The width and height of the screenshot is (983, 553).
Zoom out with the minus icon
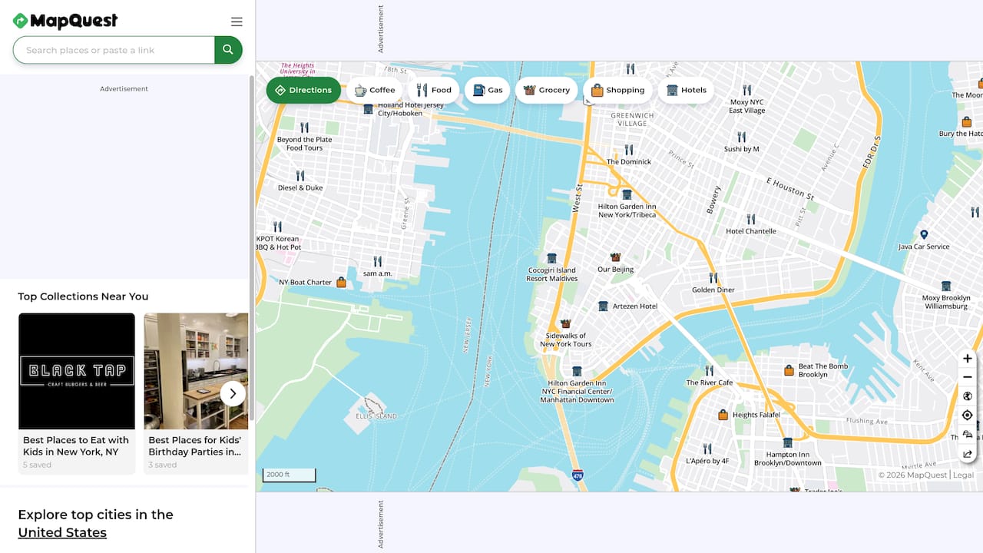click(x=967, y=376)
